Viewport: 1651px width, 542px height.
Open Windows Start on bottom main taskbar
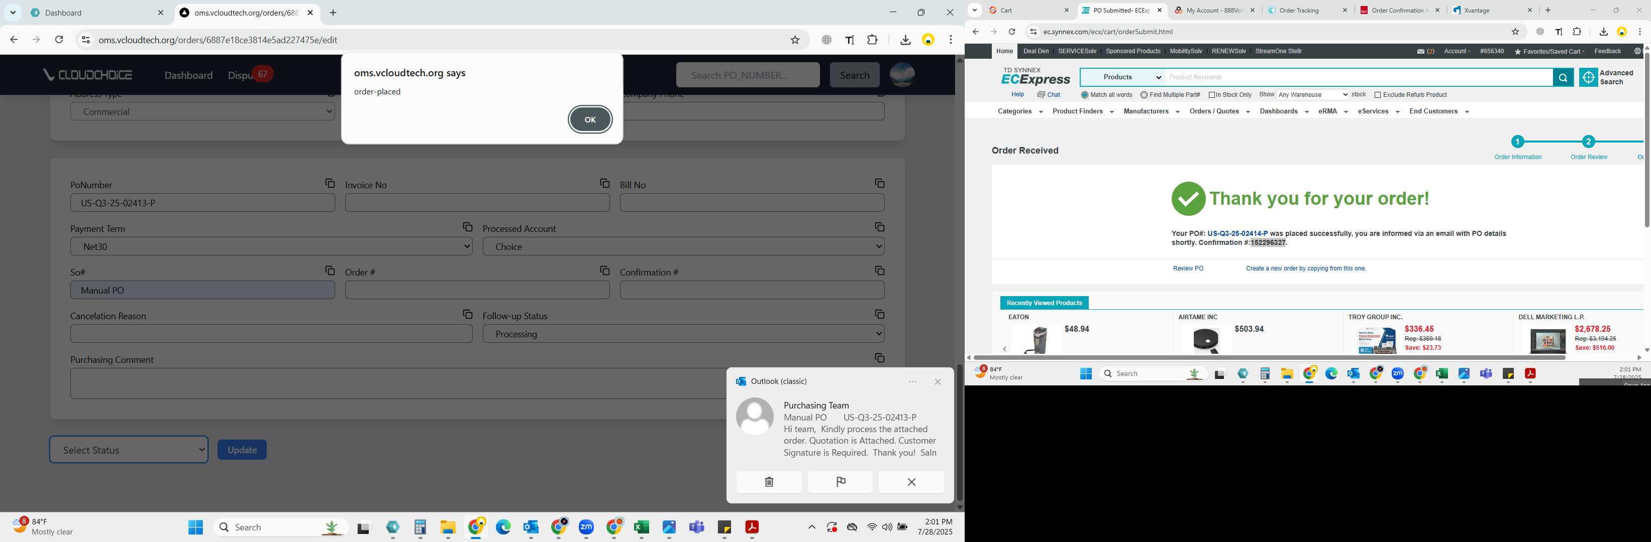tap(195, 526)
